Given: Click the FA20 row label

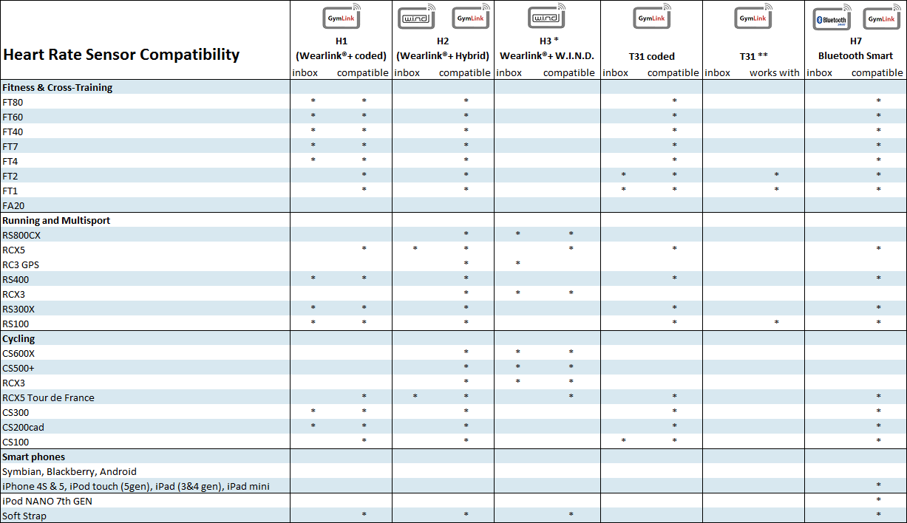Looking at the screenshot, I should (x=13, y=205).
